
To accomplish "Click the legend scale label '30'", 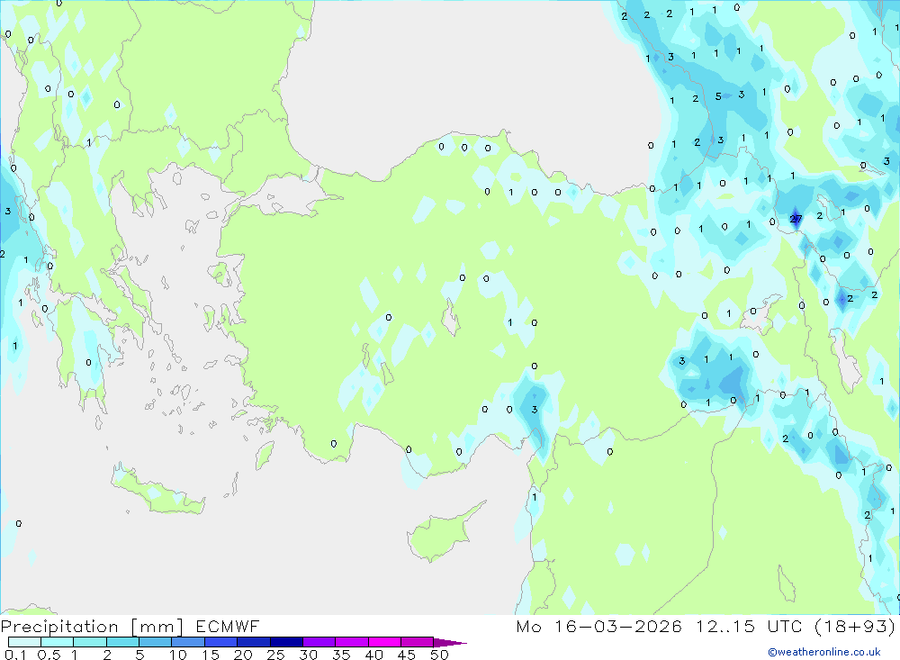I will pos(309,655).
